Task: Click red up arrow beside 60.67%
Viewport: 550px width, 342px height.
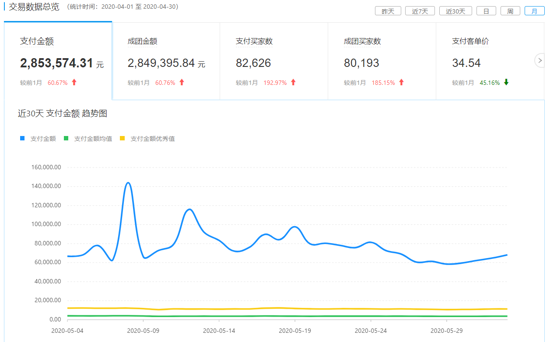Action: coord(74,82)
